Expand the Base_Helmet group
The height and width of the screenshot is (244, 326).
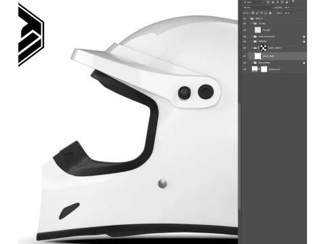[x=252, y=62]
